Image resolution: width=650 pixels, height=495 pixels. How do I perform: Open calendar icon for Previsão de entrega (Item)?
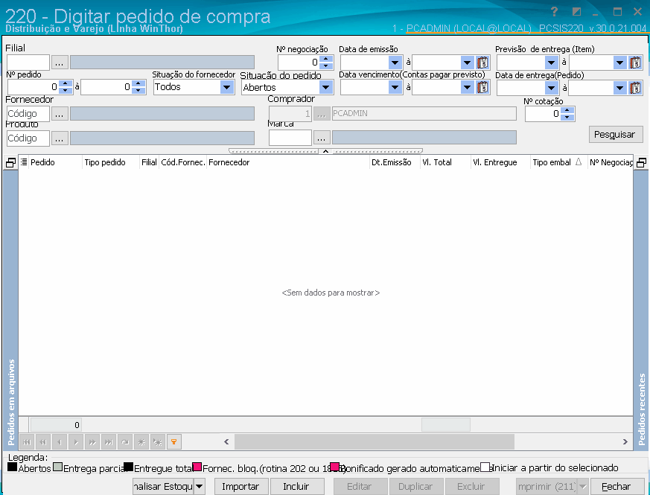pos(635,63)
